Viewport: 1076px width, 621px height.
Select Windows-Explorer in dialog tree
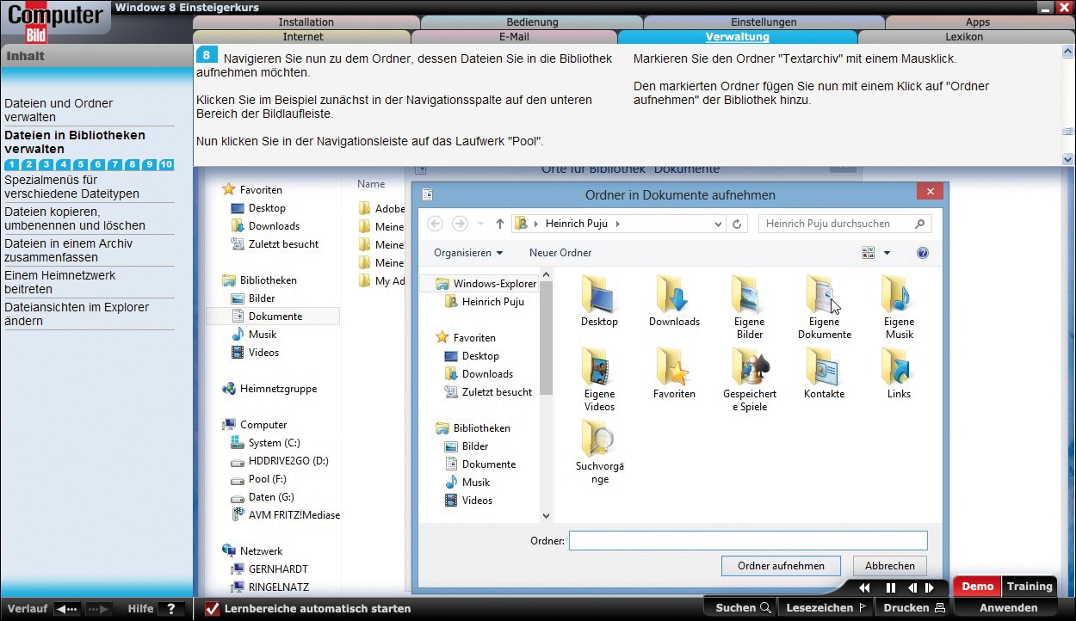click(x=486, y=284)
